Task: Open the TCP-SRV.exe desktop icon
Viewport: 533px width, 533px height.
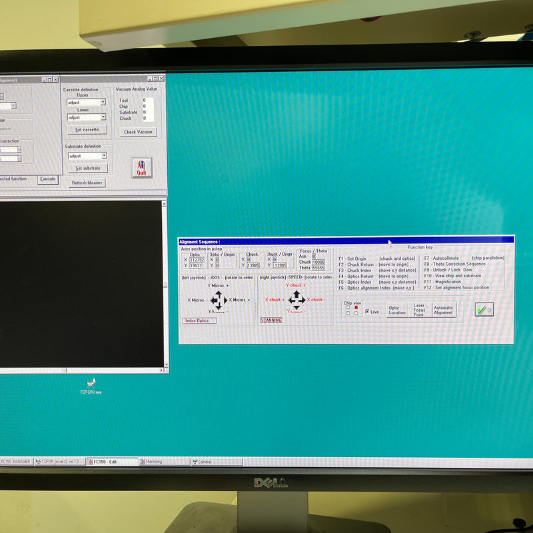Action: (x=91, y=382)
